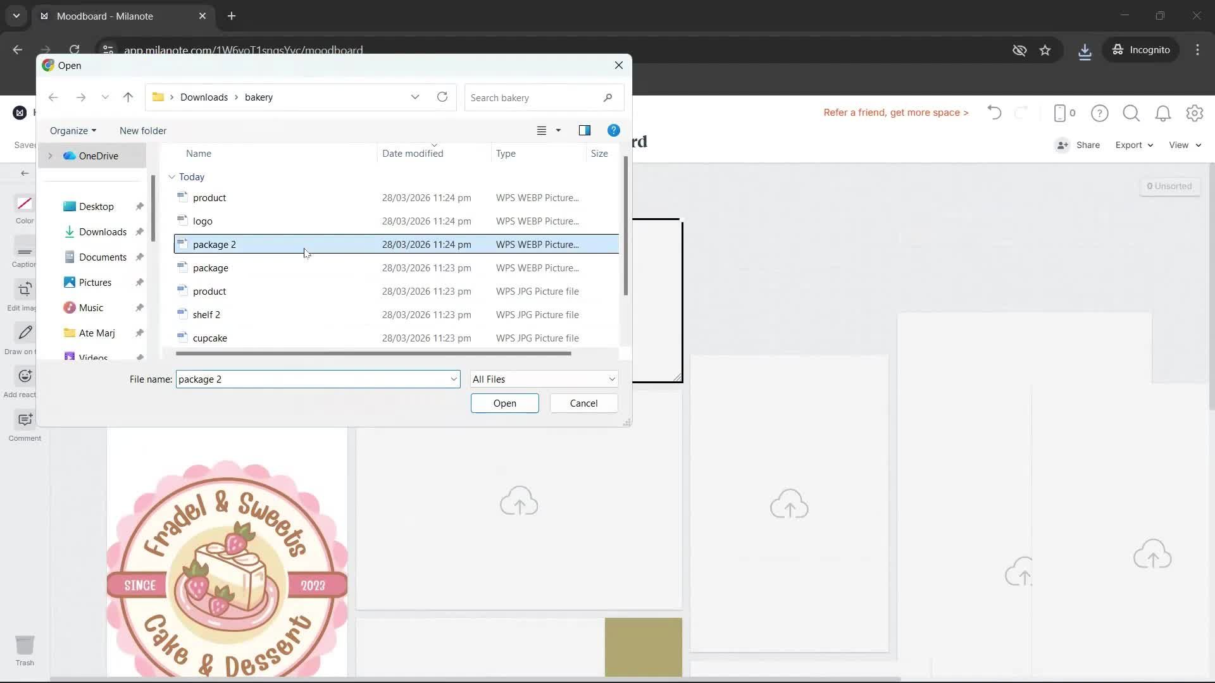Unpin the Pictures folder
This screenshot has width=1215, height=683.
click(x=139, y=282)
